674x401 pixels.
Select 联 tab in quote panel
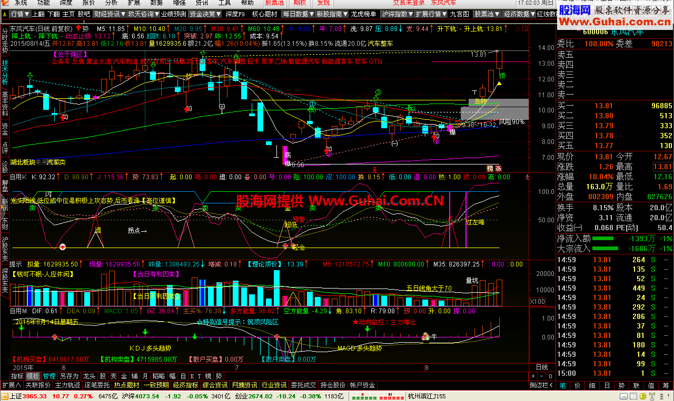tap(636, 385)
